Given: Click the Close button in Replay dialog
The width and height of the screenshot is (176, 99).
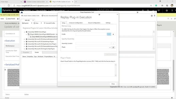Looking at the screenshot, I should (x=113, y=84).
